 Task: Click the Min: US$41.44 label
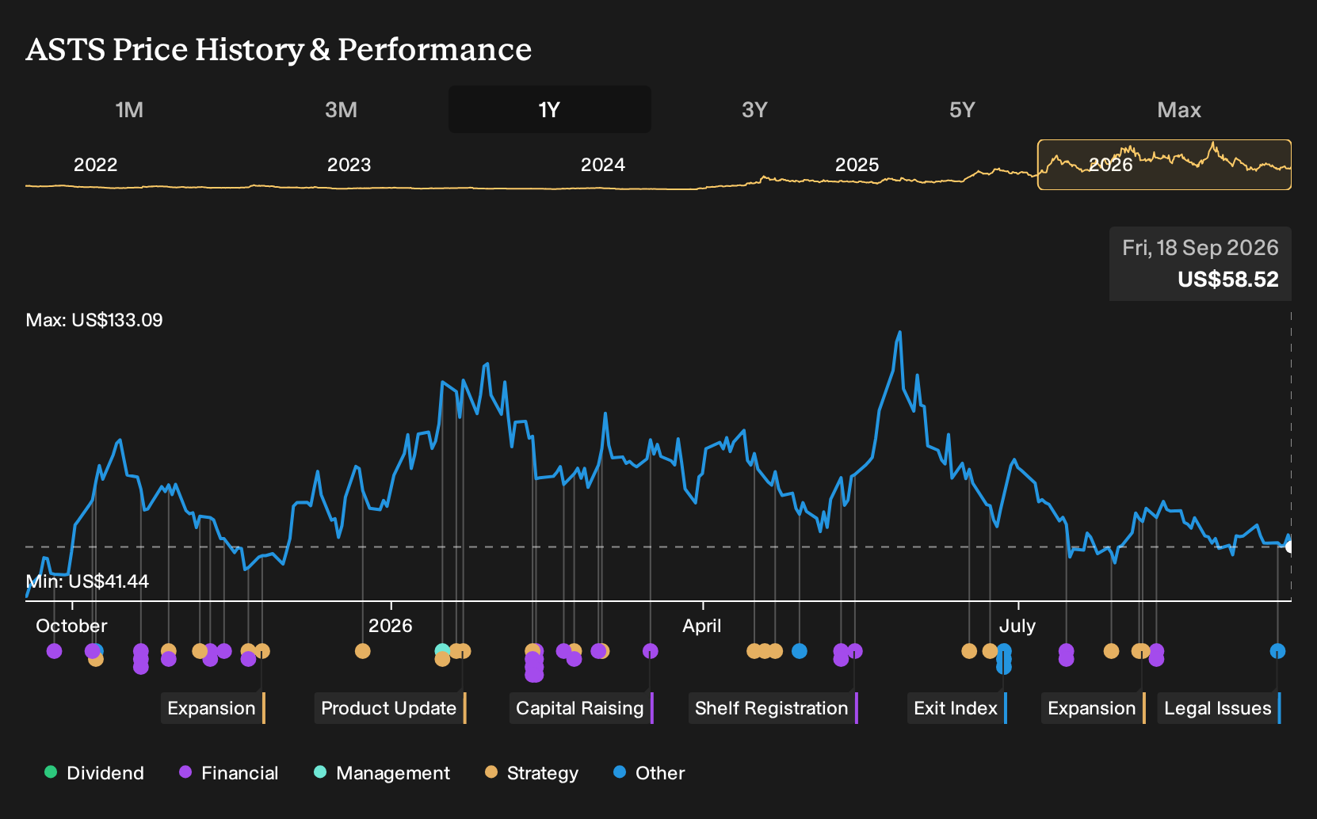click(87, 581)
